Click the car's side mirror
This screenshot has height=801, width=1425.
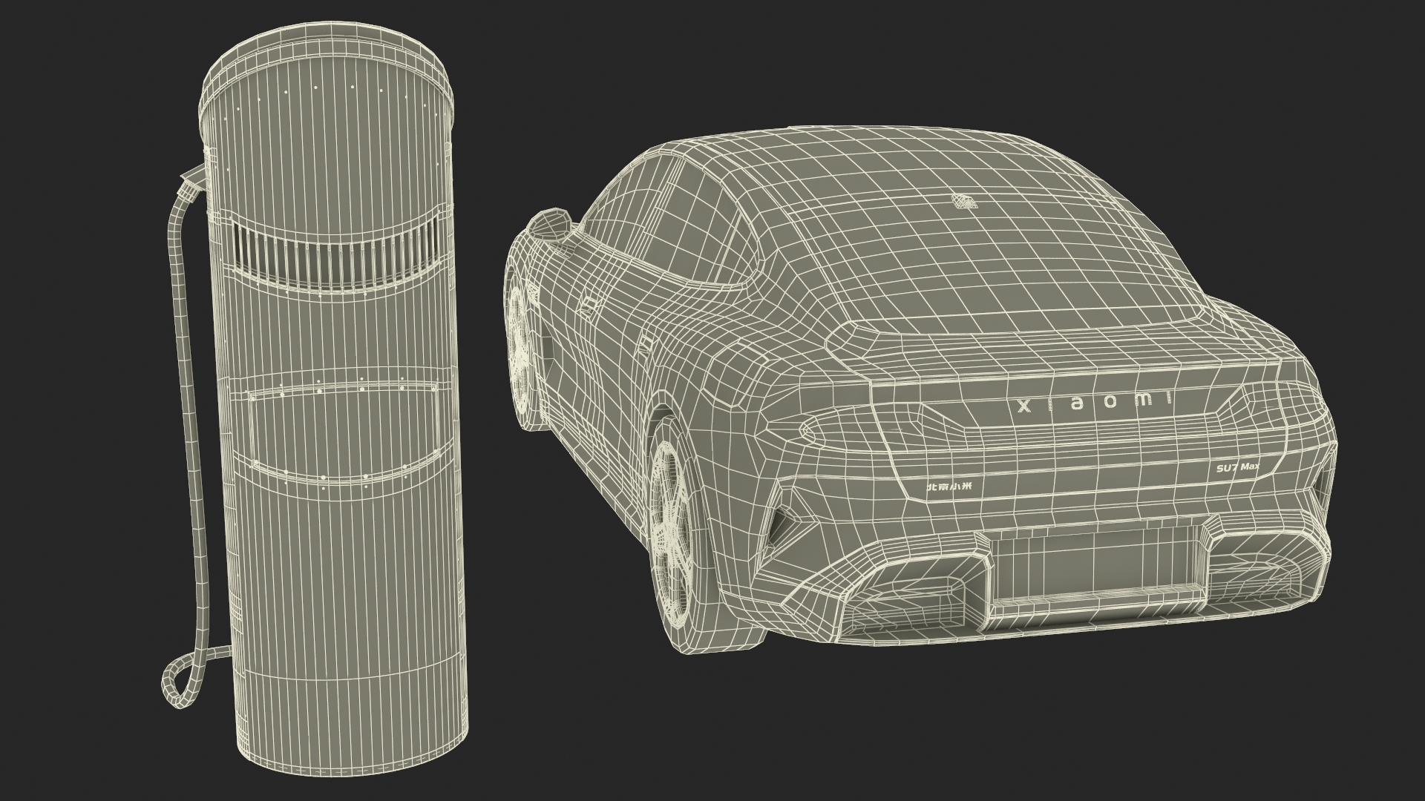tap(548, 224)
